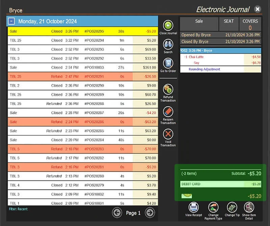
Task: Toggle the Show Item Detail icon
Action: pyautogui.click(x=249, y=207)
